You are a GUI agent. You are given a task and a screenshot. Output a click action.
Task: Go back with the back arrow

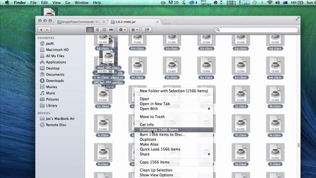[41, 30]
